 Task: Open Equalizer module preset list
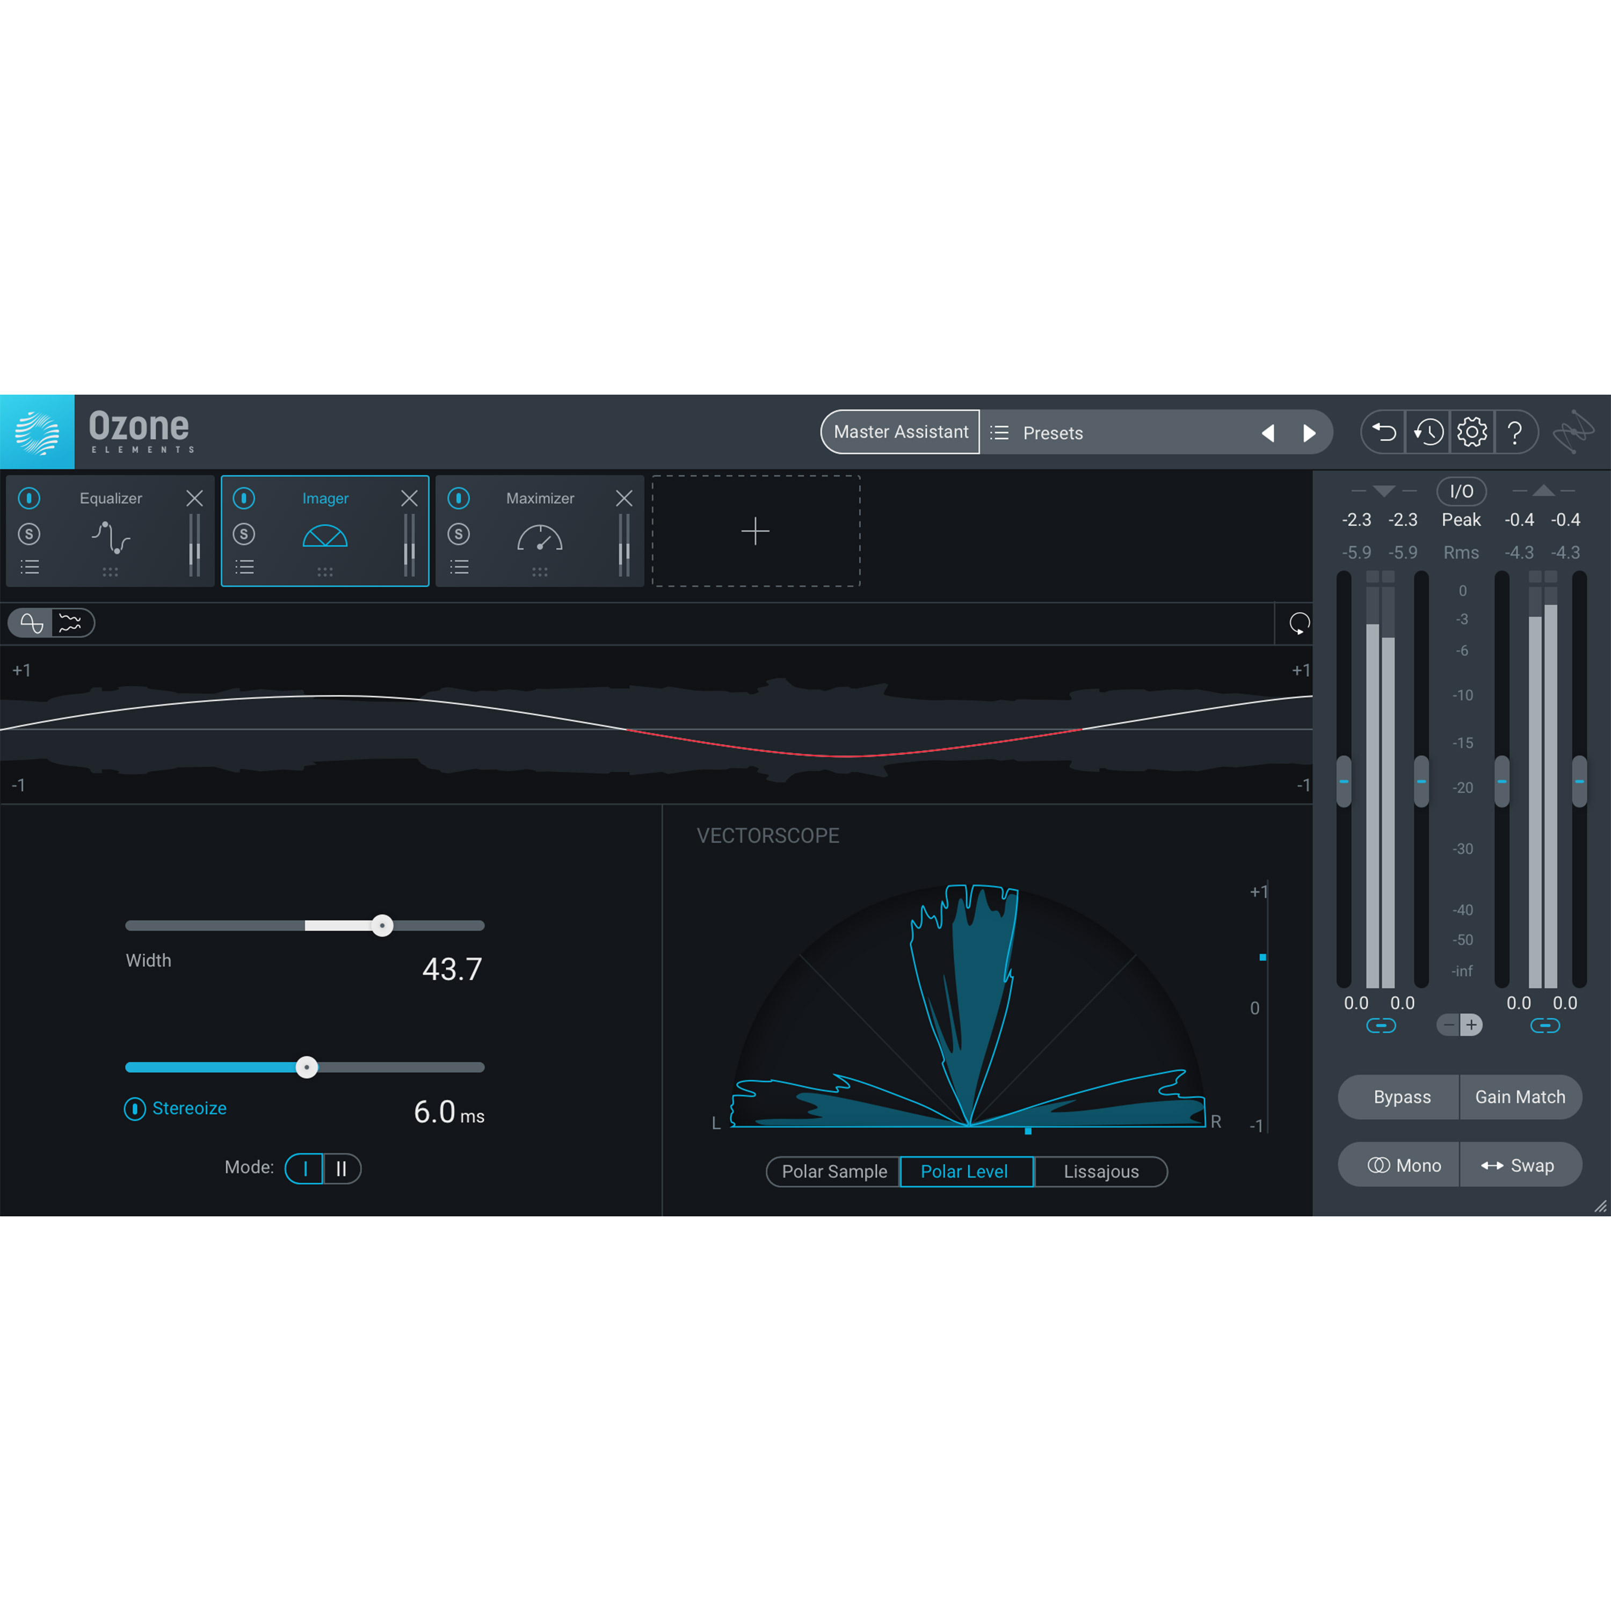pyautogui.click(x=30, y=567)
